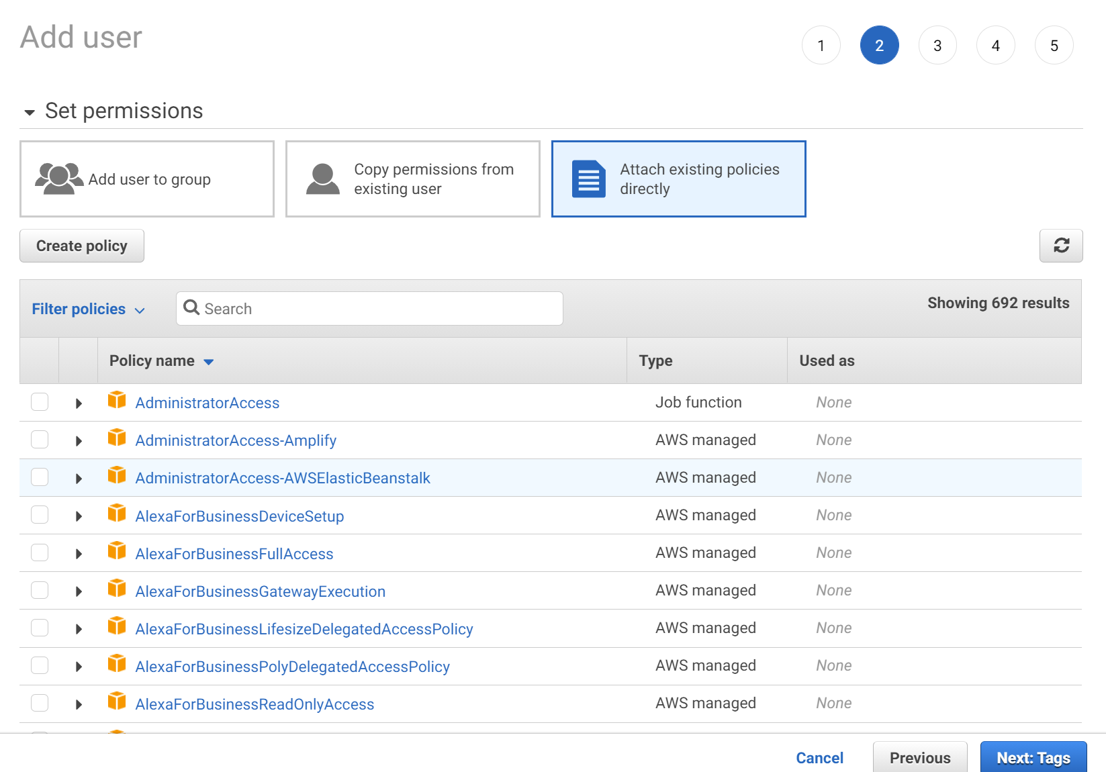The height and width of the screenshot is (772, 1106).
Task: Open the Filter policies dropdown
Action: pos(88,309)
